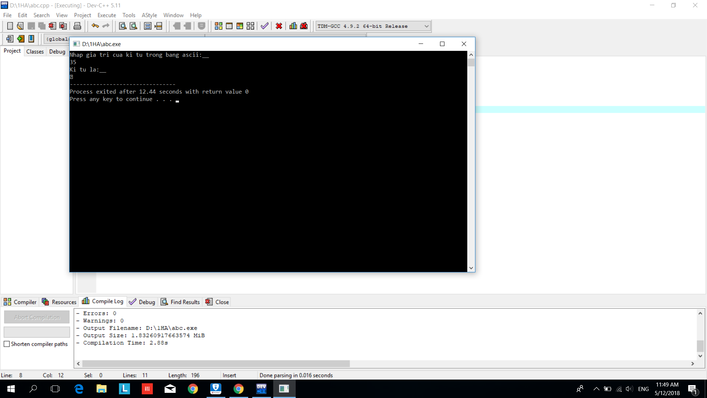This screenshot has height=398, width=707.
Task: Click the Close file icon with red X
Action: coord(52,26)
